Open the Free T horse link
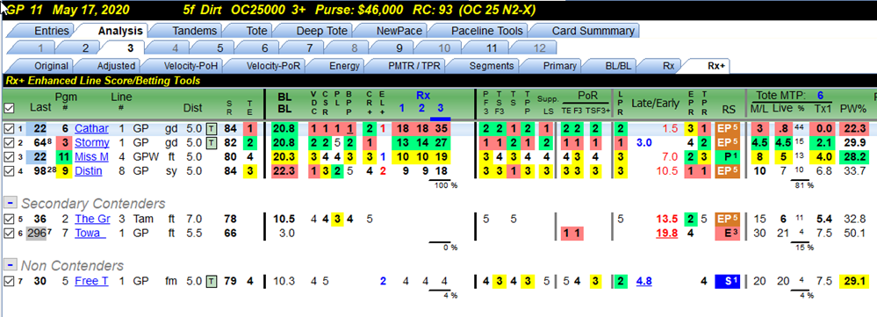 tap(91, 281)
